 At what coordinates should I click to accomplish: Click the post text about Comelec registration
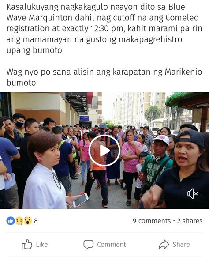click(x=104, y=28)
